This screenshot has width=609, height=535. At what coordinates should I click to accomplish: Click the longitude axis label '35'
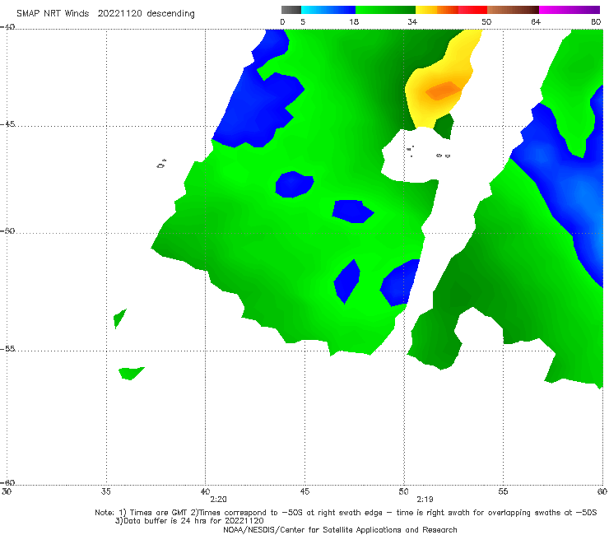click(105, 491)
